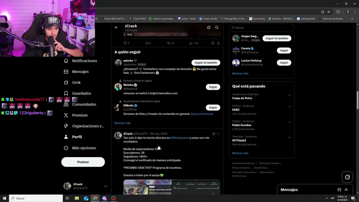Follow Melebu with Seguir button

coord(213,87)
